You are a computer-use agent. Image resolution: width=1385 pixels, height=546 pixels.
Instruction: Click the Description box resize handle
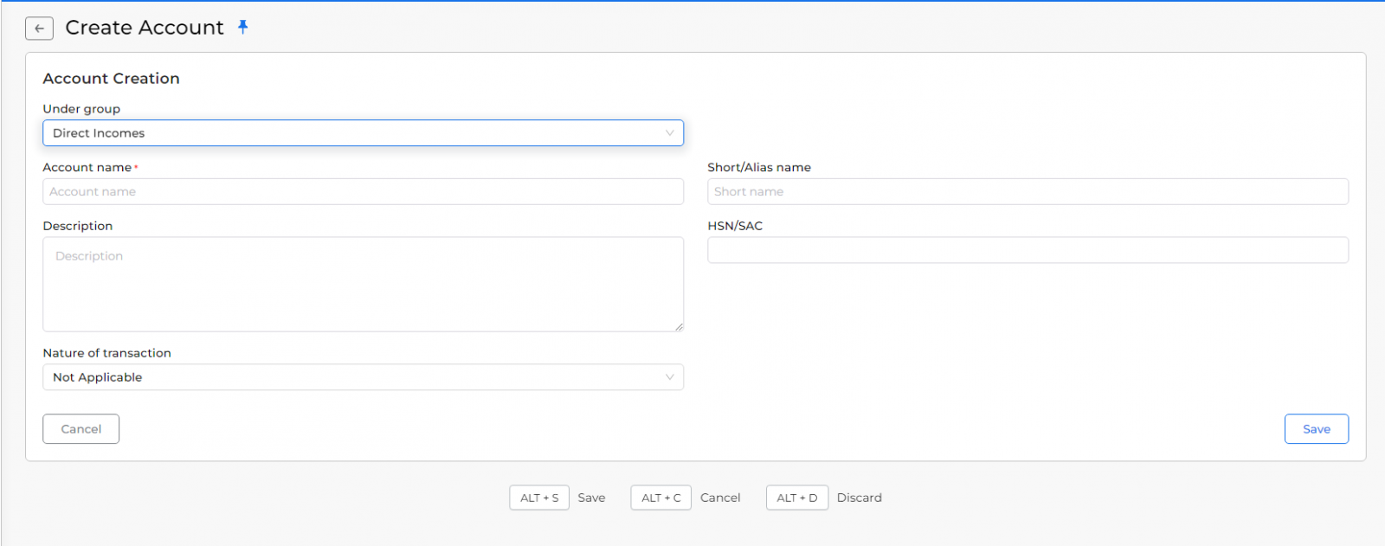click(679, 327)
